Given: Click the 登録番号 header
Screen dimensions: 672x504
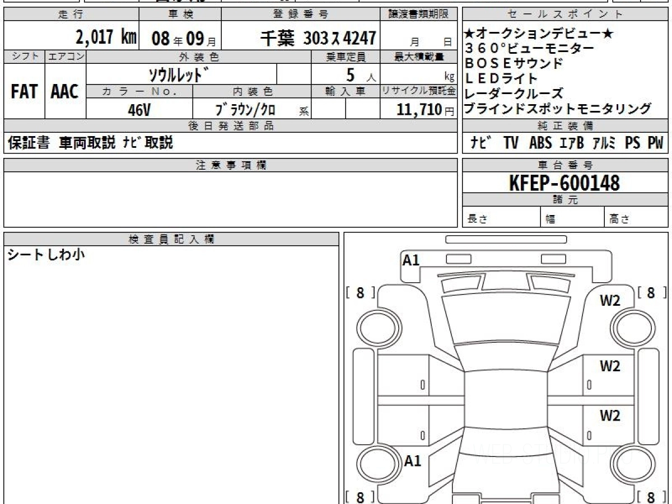Looking at the screenshot, I should [301, 15].
